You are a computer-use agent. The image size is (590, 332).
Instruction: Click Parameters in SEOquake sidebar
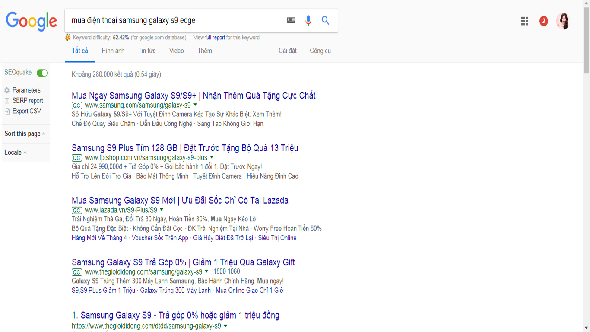click(26, 90)
